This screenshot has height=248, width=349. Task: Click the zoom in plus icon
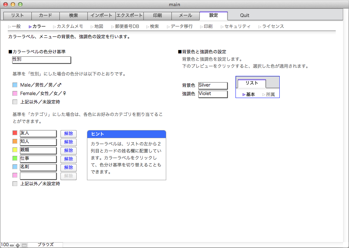[x=18, y=245]
